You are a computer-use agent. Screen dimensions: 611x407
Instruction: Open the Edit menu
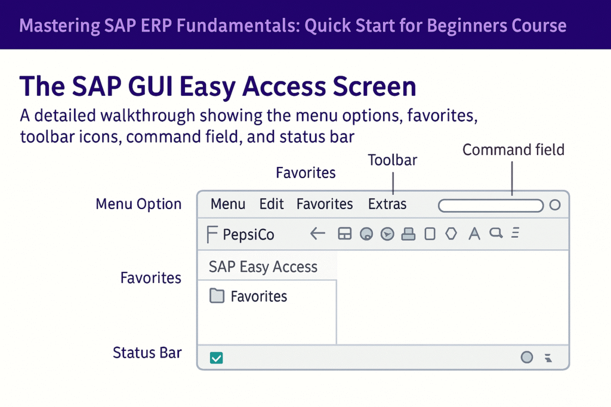coord(271,204)
